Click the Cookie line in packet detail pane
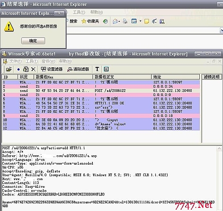223x211 pixels. (53, 194)
